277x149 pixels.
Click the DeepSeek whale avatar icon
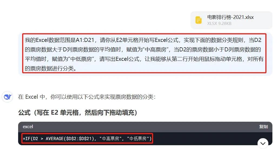tap(7, 97)
